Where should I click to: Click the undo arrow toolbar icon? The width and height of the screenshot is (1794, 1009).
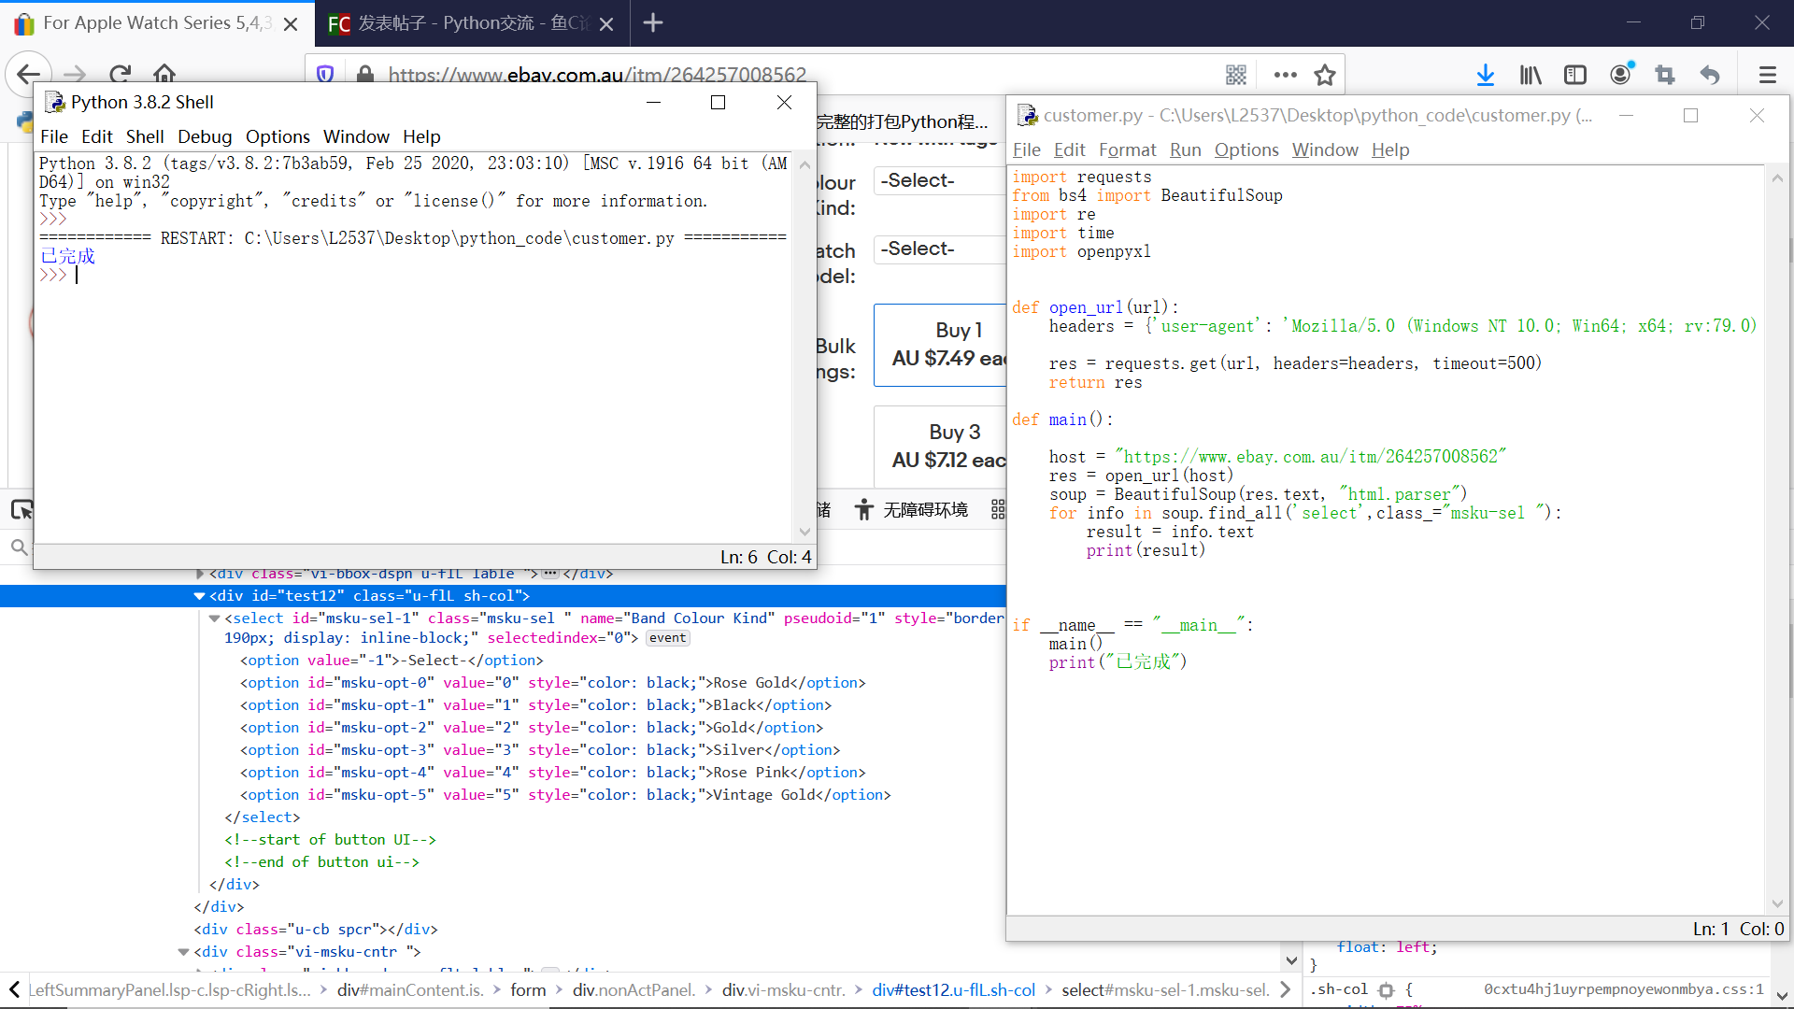(1710, 75)
